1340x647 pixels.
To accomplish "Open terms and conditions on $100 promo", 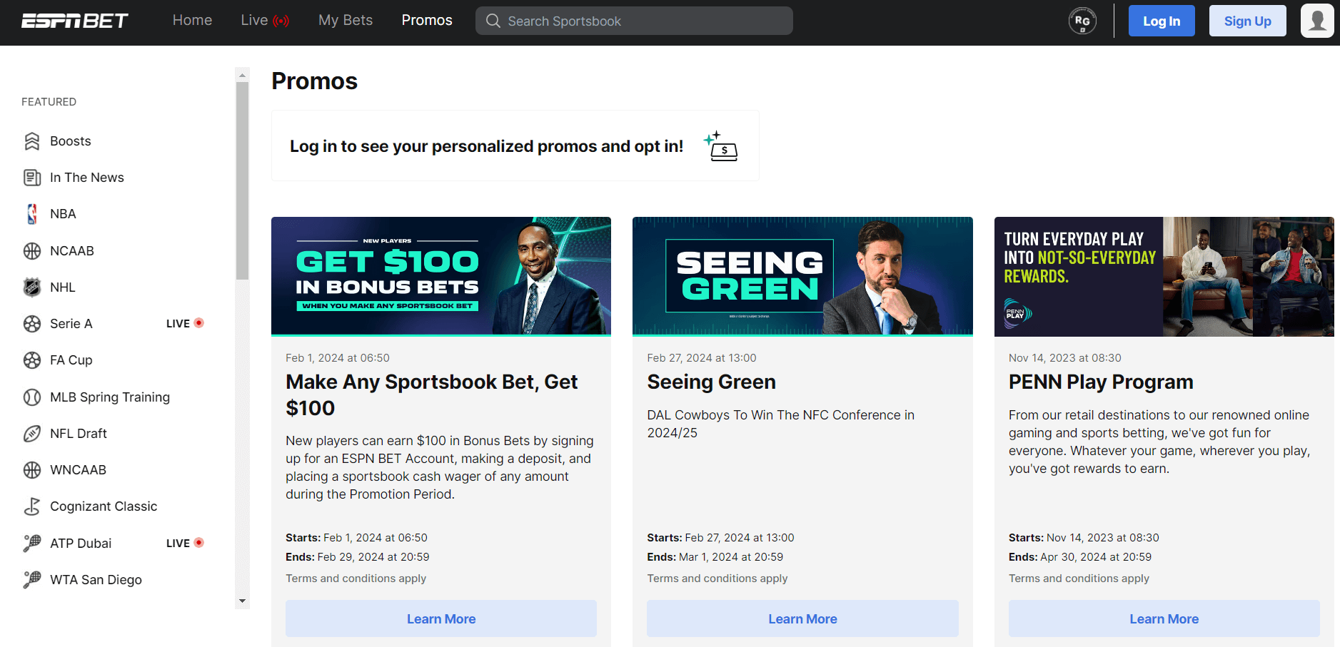I will click(x=356, y=579).
